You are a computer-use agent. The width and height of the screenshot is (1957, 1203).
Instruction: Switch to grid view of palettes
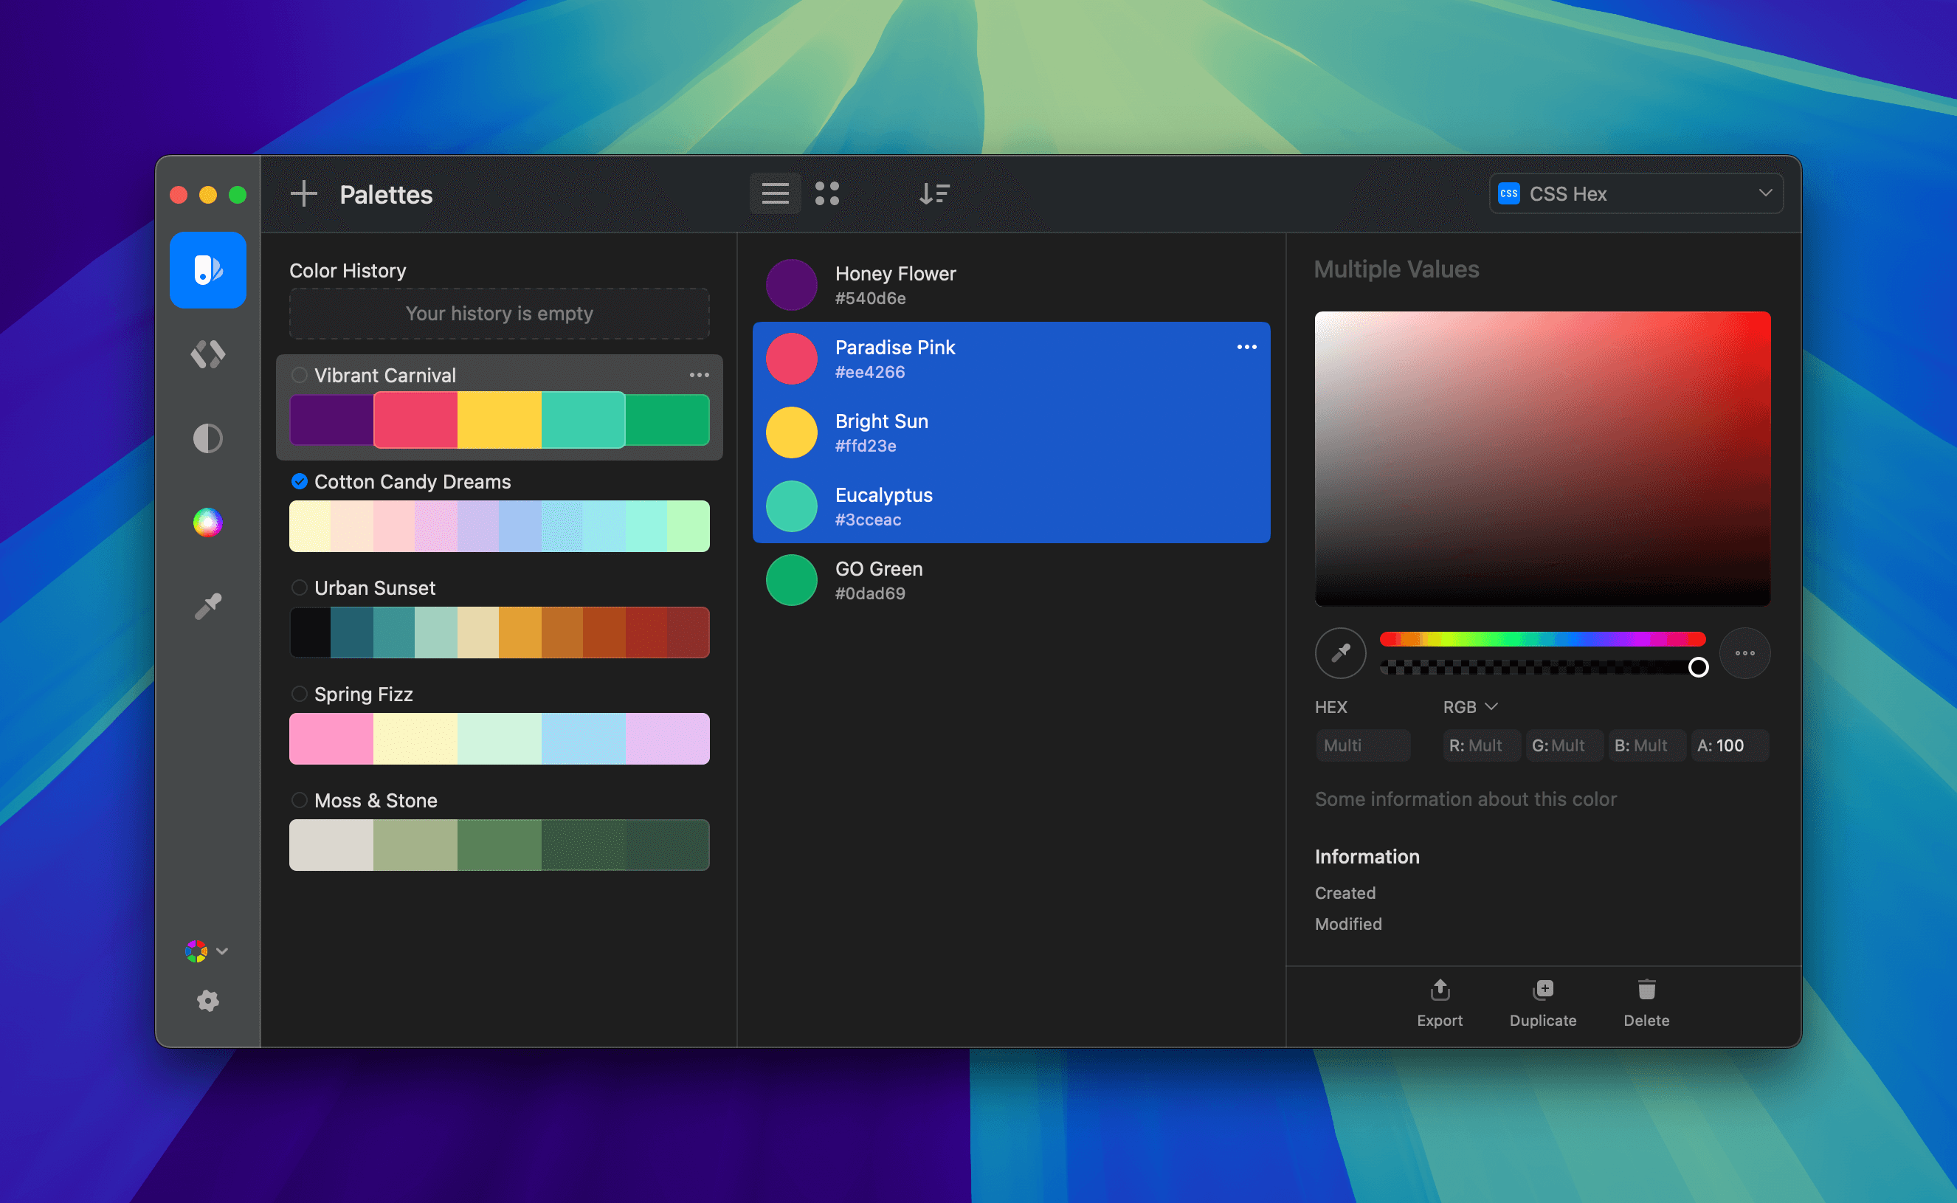point(827,193)
